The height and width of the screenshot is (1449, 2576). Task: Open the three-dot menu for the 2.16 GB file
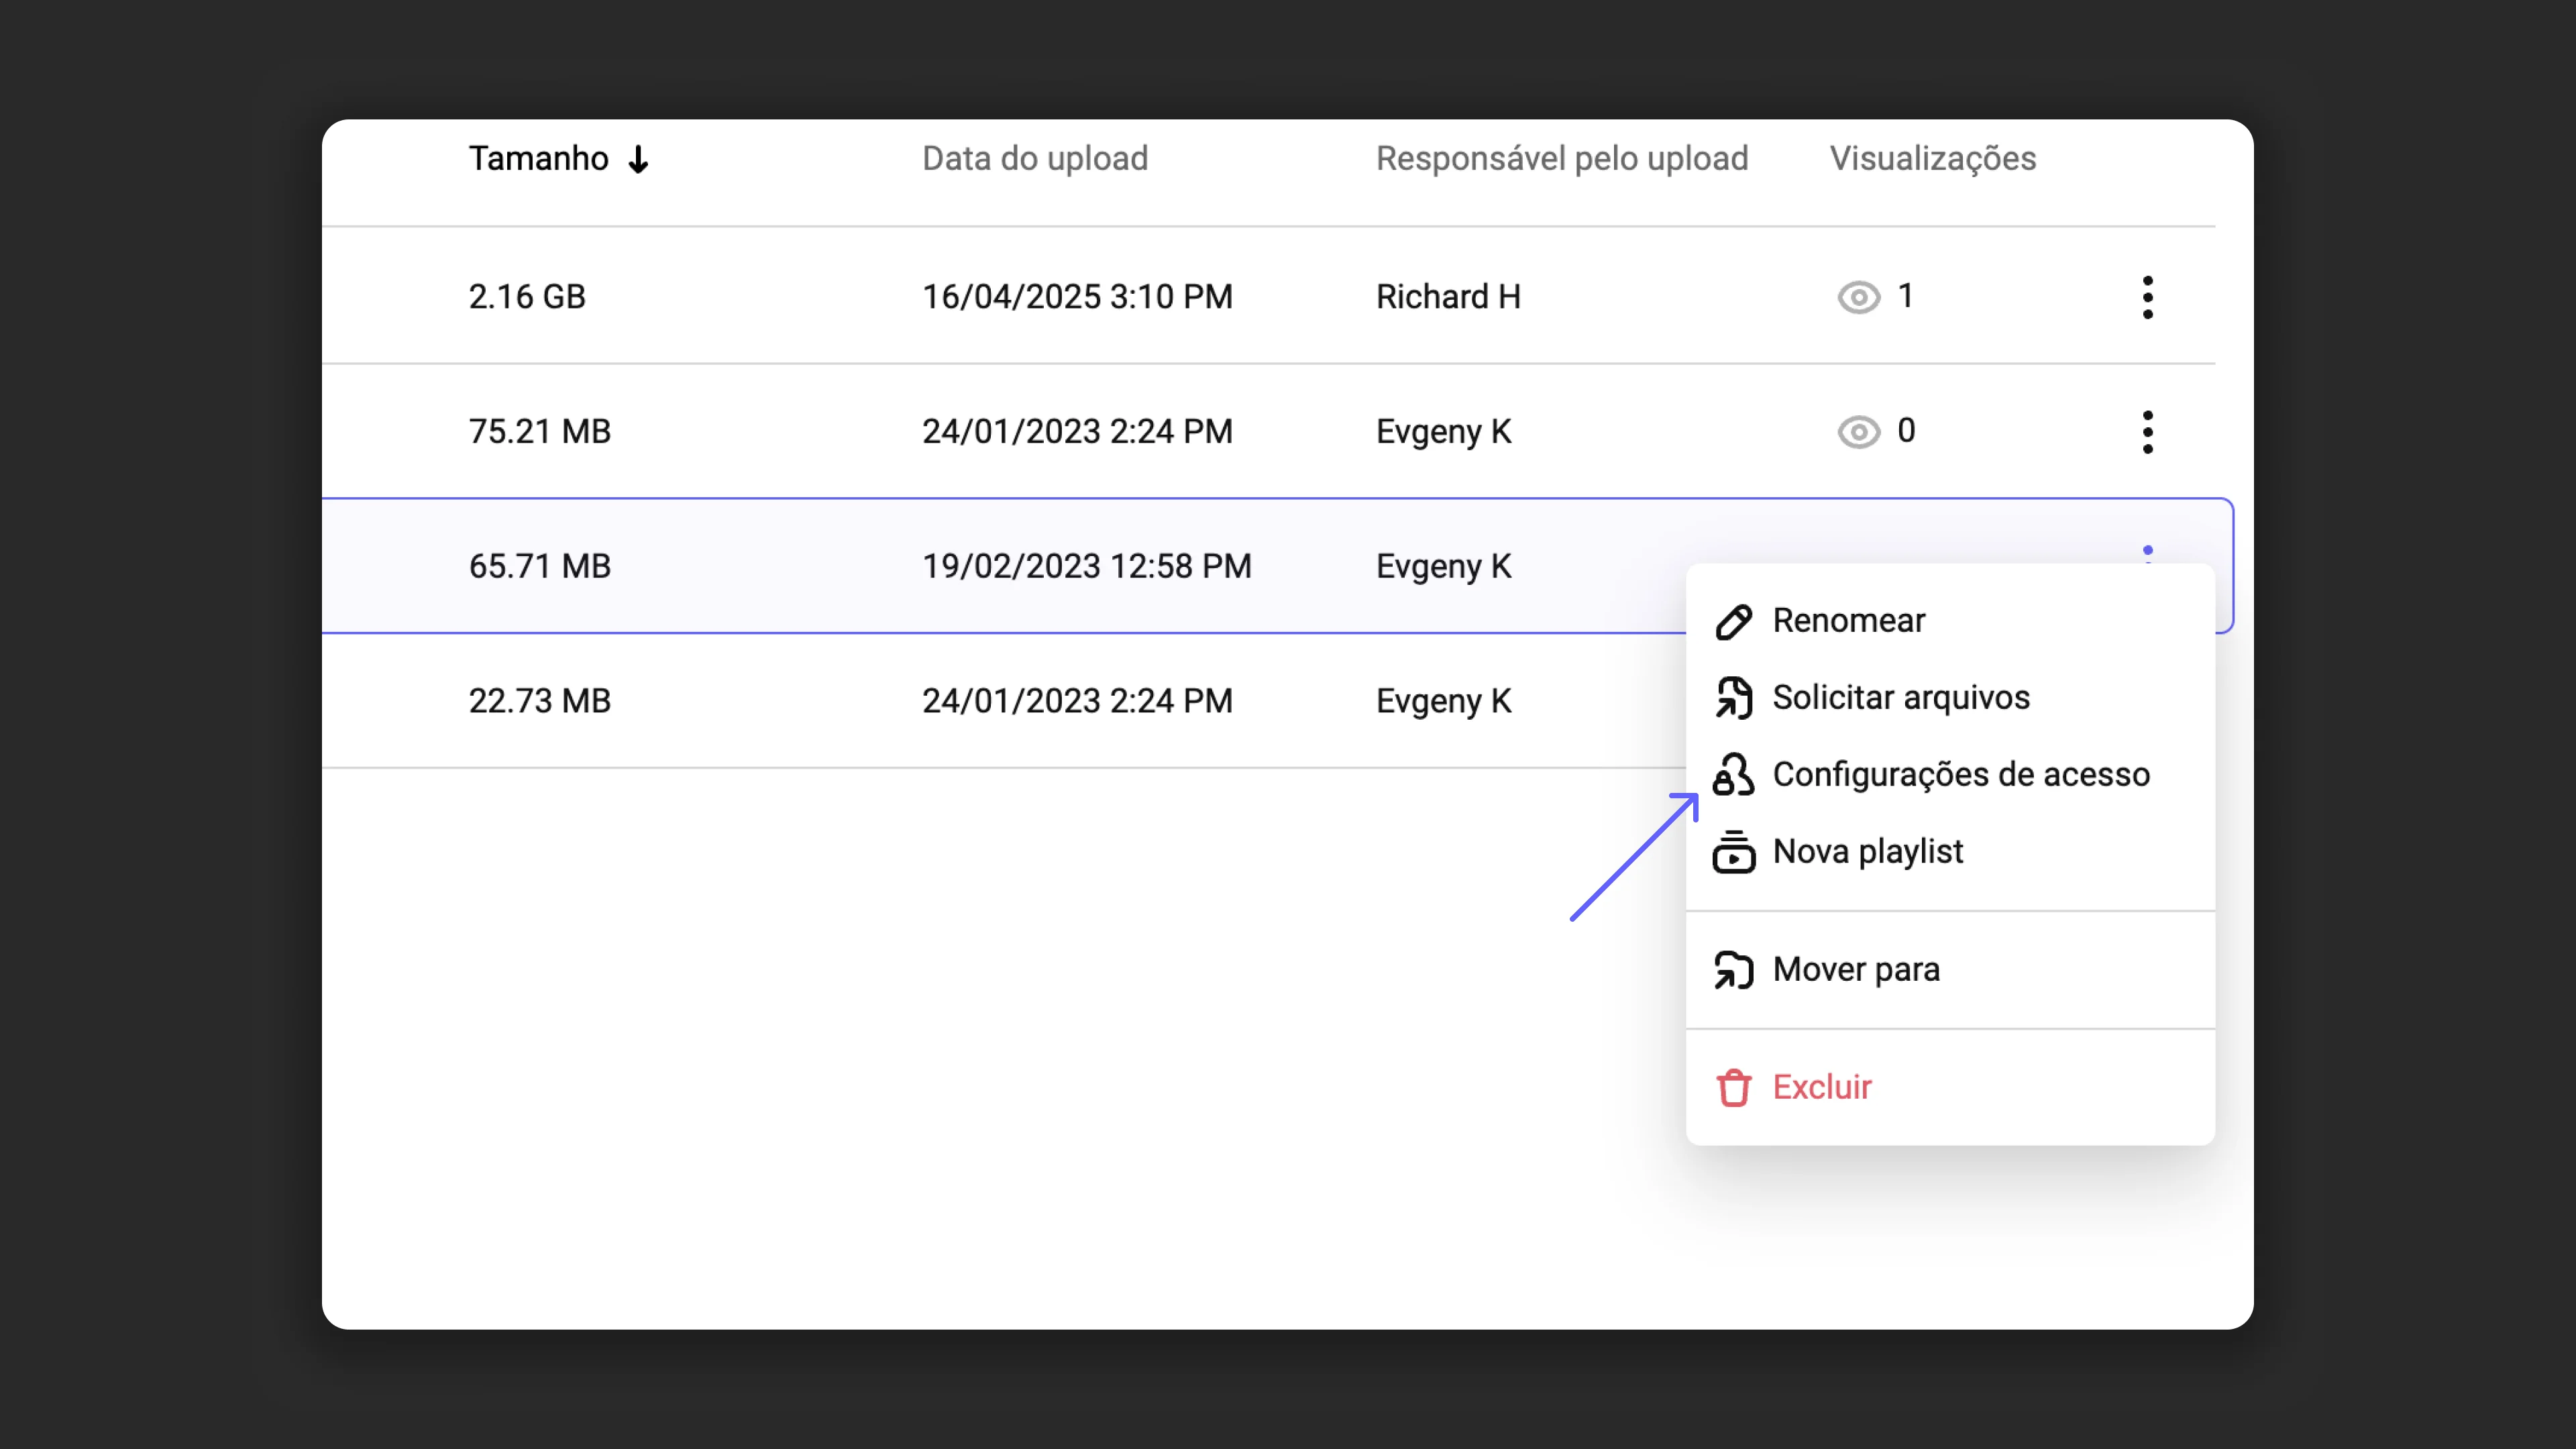click(x=2147, y=297)
